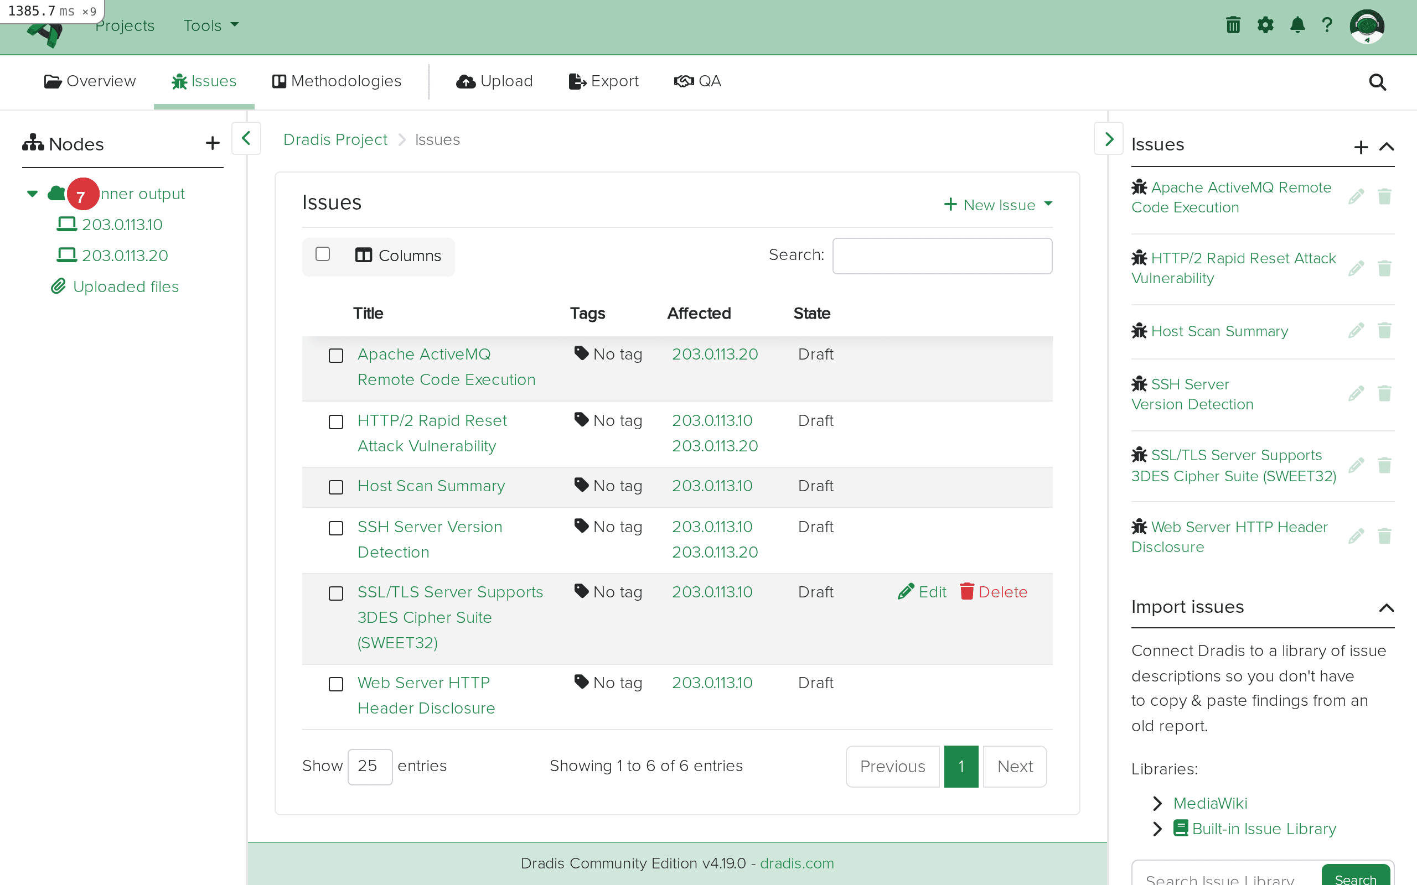The width and height of the screenshot is (1417, 885).
Task: Open search using the magnifier icon
Action: coord(1377,82)
